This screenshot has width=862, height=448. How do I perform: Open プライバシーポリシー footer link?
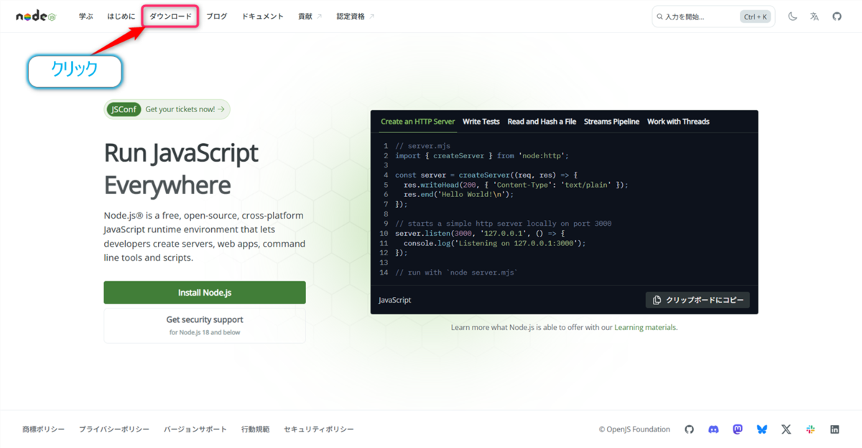coord(114,429)
